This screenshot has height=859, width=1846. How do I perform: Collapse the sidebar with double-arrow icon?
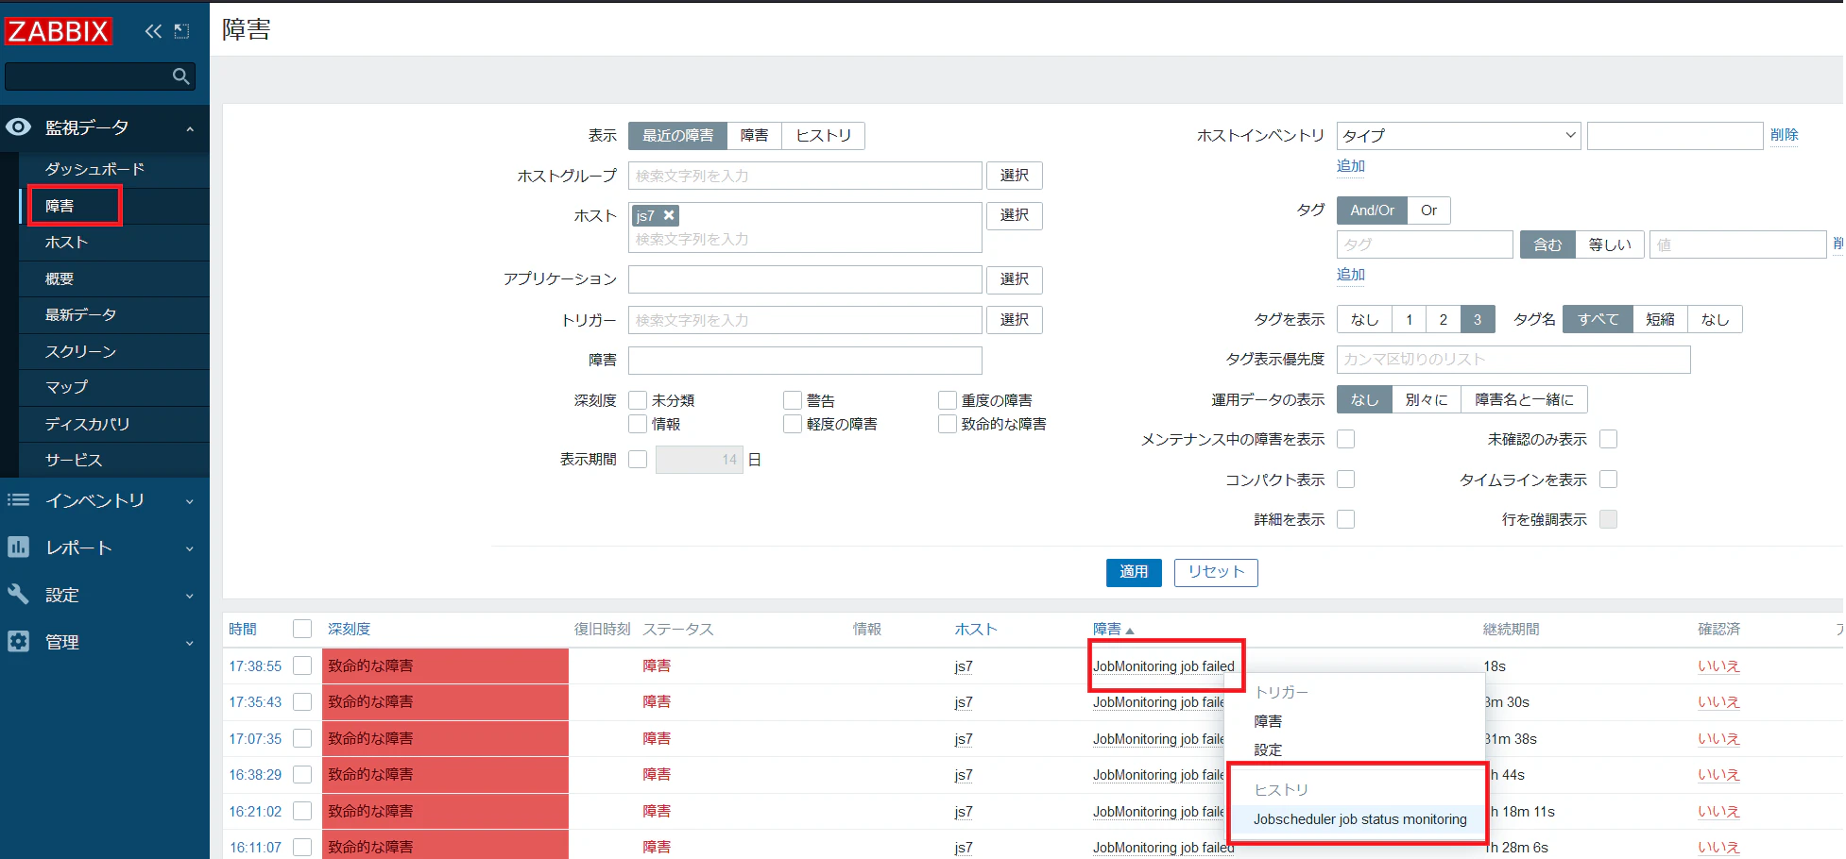[x=153, y=31]
